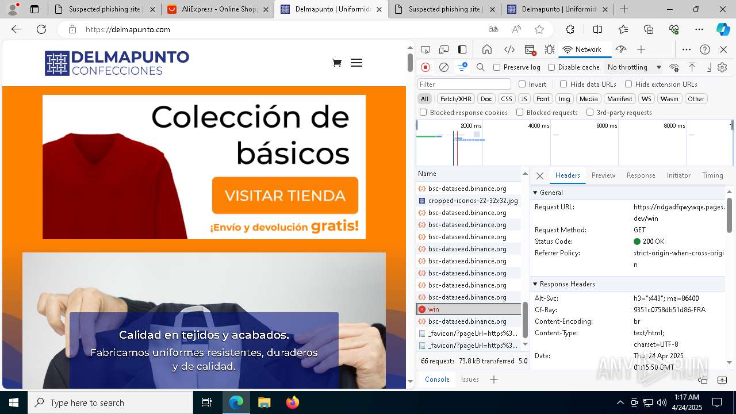Check the Invert filter checkbox
The height and width of the screenshot is (414, 736).
point(522,84)
